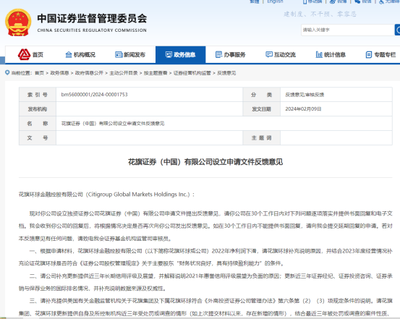Click the date 2024年02月09日

(303, 109)
